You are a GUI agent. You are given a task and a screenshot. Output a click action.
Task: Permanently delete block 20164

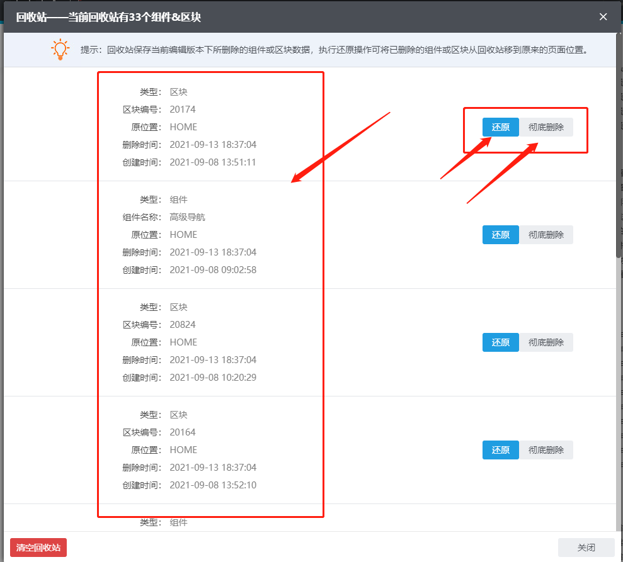point(546,450)
